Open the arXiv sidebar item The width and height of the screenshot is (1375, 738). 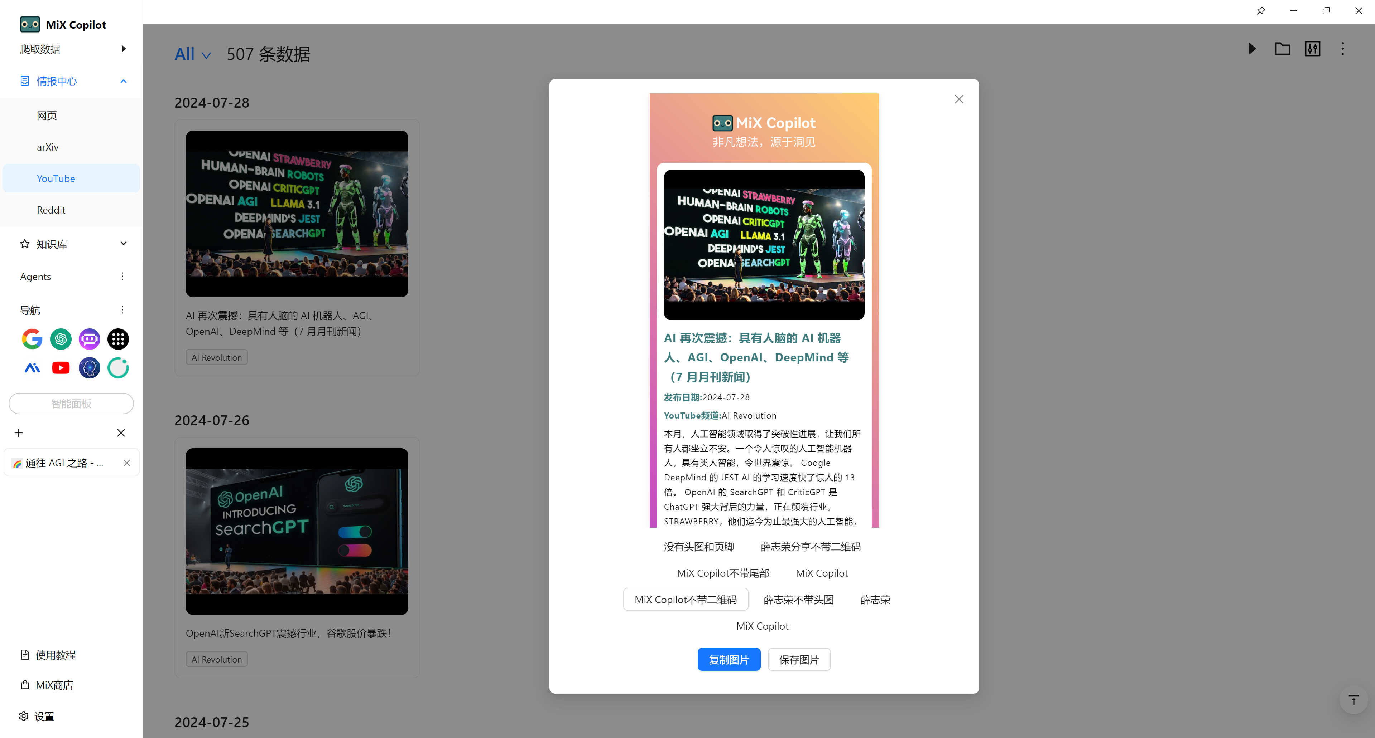pyautogui.click(x=48, y=147)
